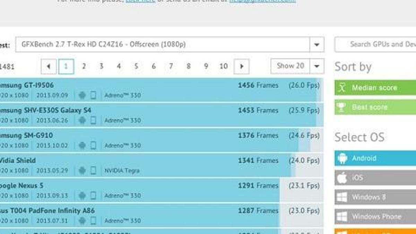The height and width of the screenshot is (234, 416).
Task: Click the 1291 Frames score
Action: [x=258, y=185]
